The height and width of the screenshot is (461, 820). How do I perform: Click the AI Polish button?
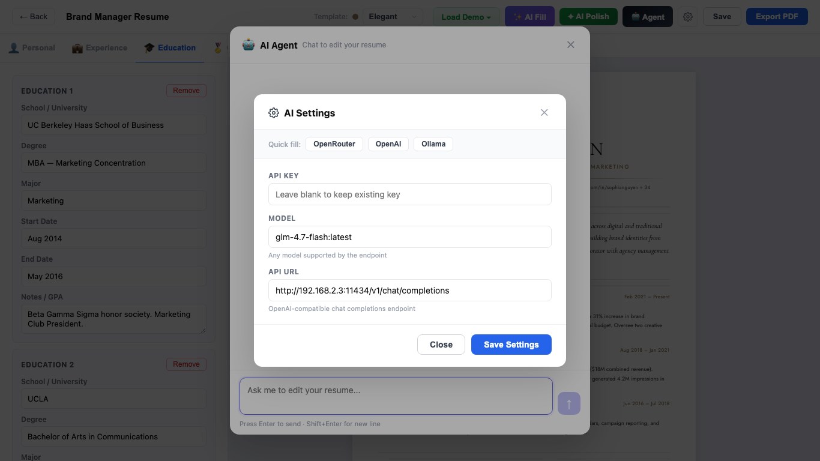point(588,17)
